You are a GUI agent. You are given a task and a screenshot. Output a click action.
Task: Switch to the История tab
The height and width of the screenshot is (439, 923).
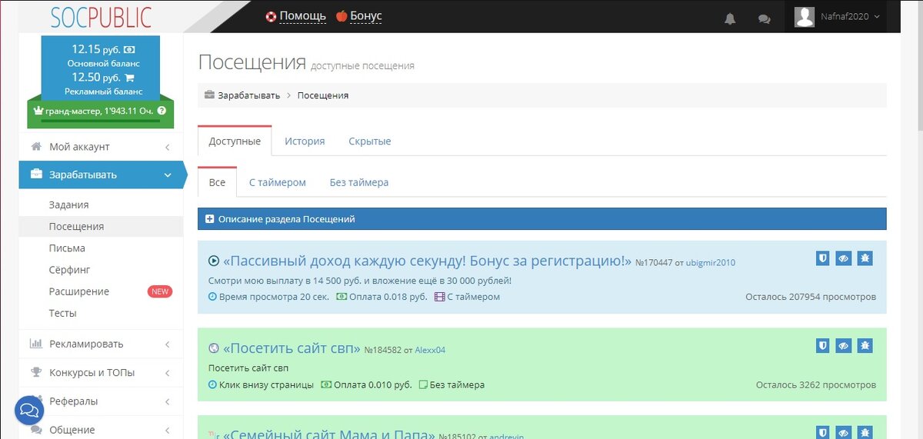(305, 141)
